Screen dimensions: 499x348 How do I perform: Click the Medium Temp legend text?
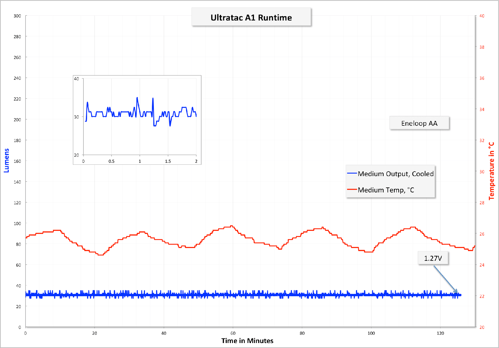pyautogui.click(x=386, y=190)
